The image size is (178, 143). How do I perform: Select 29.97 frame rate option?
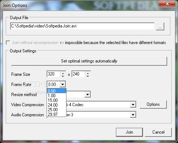(x=57, y=114)
